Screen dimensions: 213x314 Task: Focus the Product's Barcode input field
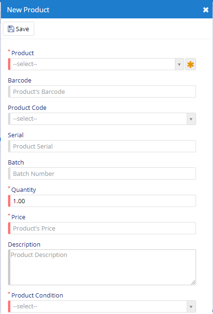point(102,91)
